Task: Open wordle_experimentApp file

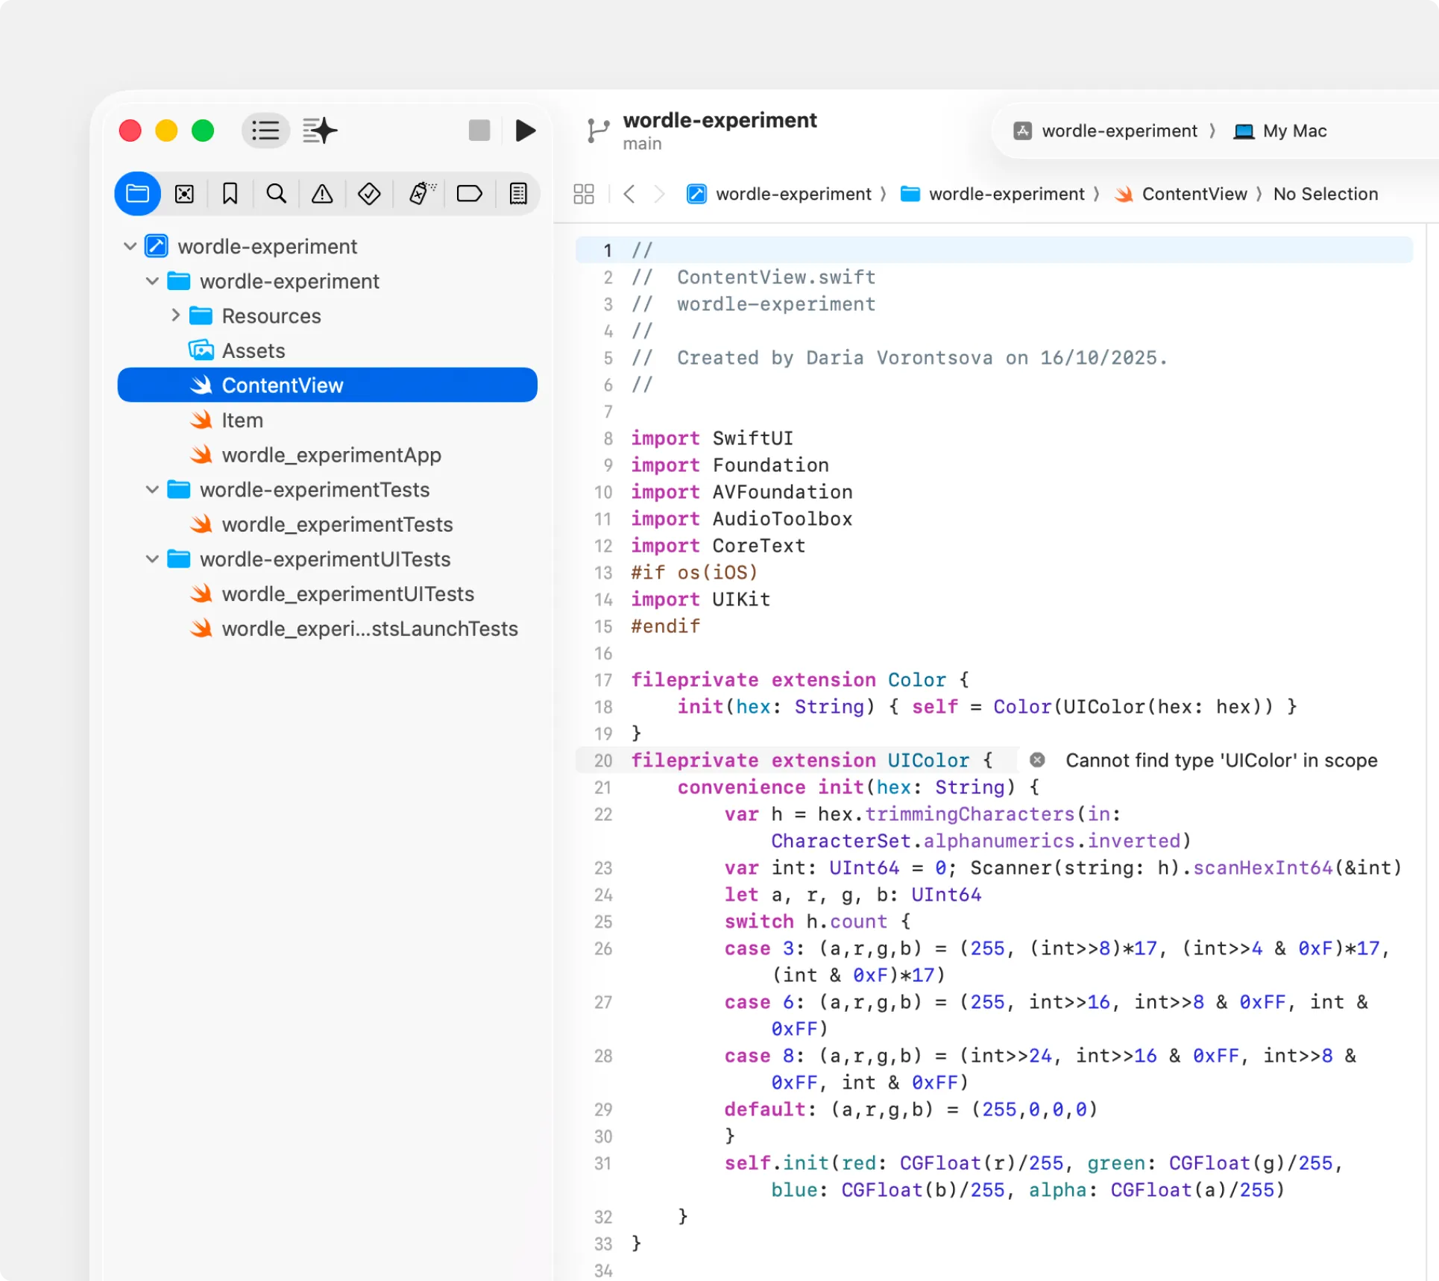Action: coord(327,455)
